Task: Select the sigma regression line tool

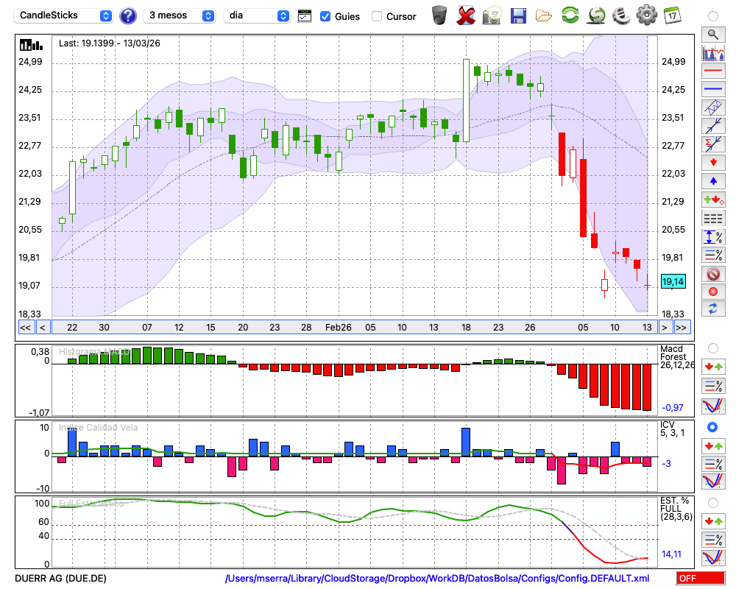Action: [x=713, y=144]
